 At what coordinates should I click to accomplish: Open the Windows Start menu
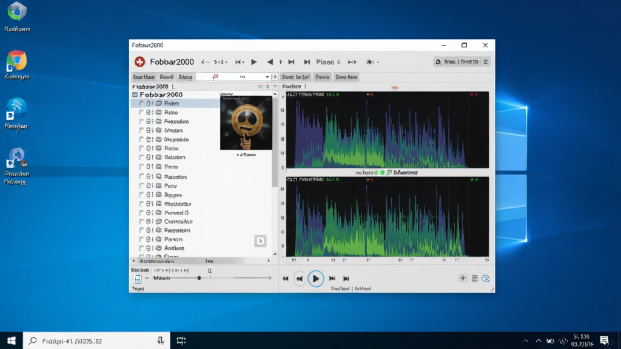11,341
